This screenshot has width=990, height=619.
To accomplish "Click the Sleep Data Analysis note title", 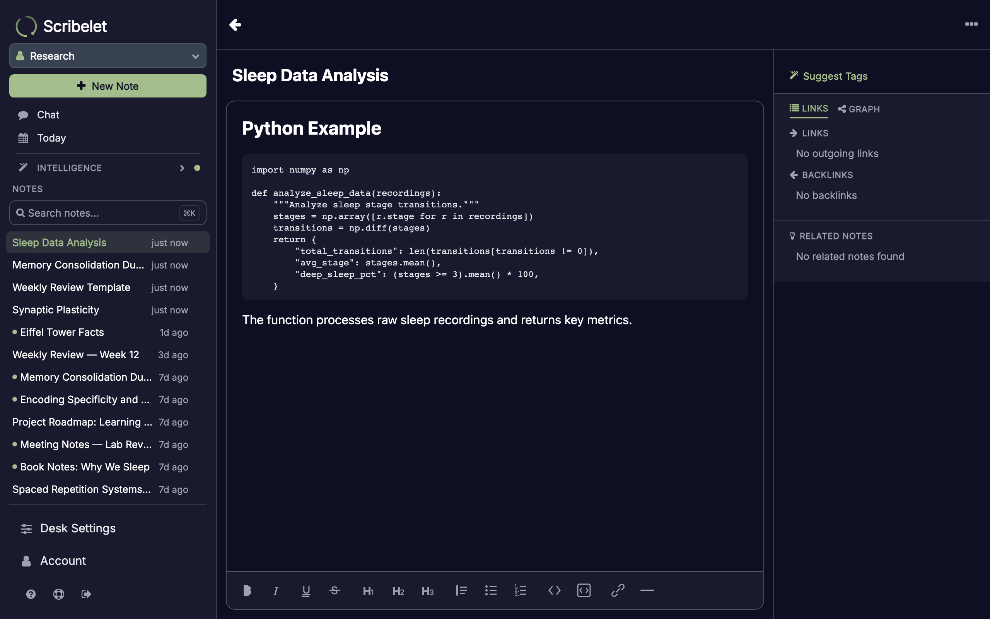I will 310,75.
